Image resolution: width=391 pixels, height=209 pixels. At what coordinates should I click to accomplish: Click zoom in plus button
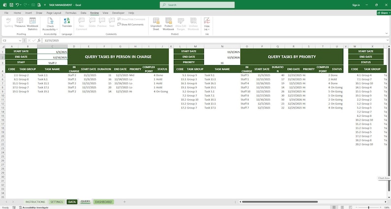click(x=381, y=207)
